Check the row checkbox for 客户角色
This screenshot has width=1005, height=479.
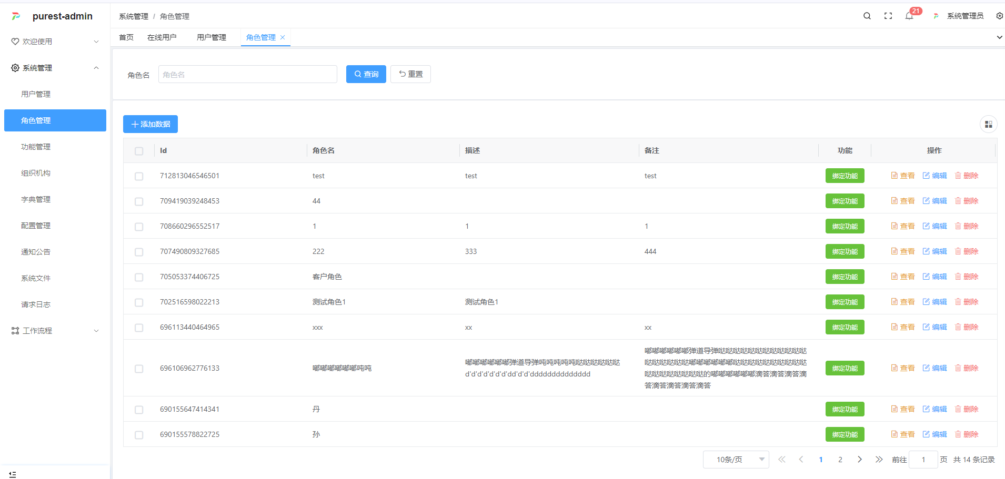(139, 277)
